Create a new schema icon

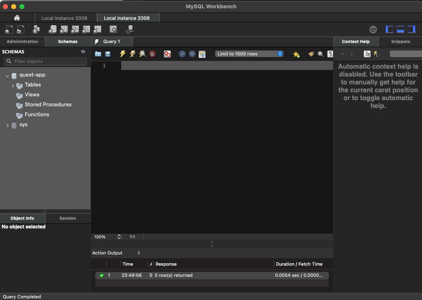(x=53, y=29)
